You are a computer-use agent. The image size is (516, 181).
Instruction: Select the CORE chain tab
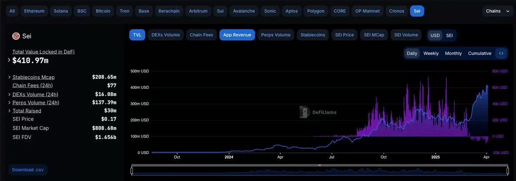point(340,11)
